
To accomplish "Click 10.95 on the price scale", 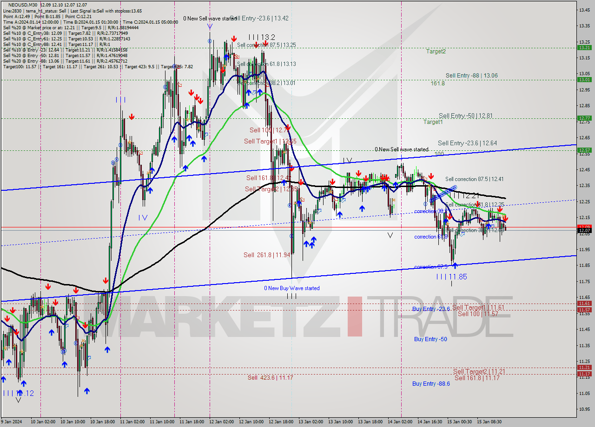I will point(583,409).
